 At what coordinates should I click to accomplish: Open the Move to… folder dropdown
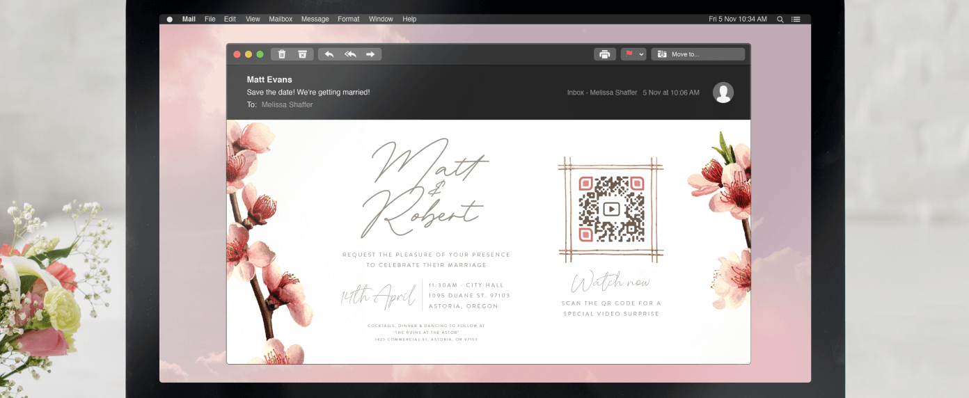tap(698, 54)
